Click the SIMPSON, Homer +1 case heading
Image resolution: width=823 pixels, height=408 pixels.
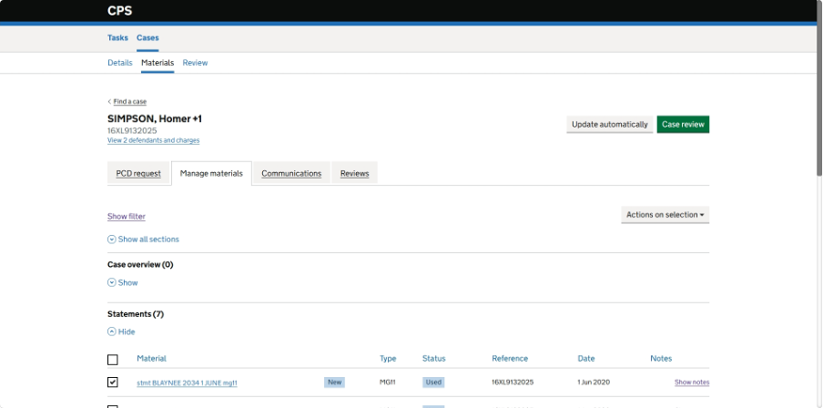coord(155,118)
